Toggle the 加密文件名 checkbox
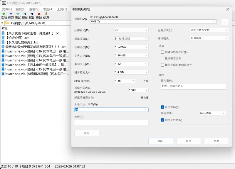Image resolution: width=235 pixels, height=169 pixels. tap(162, 120)
